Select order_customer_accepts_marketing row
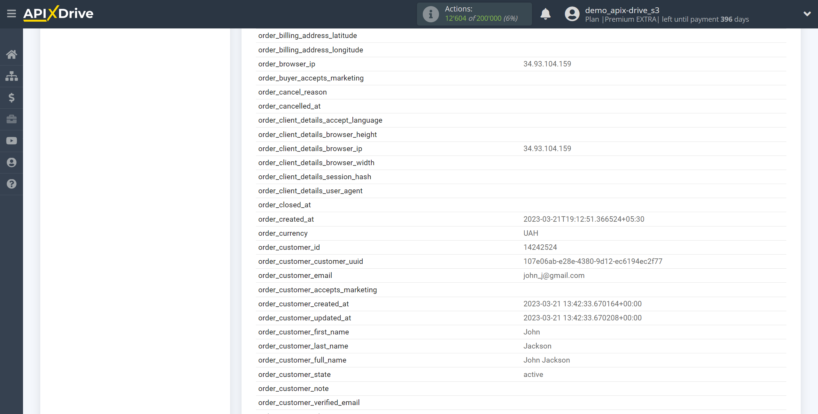The image size is (818, 414). tap(521, 290)
